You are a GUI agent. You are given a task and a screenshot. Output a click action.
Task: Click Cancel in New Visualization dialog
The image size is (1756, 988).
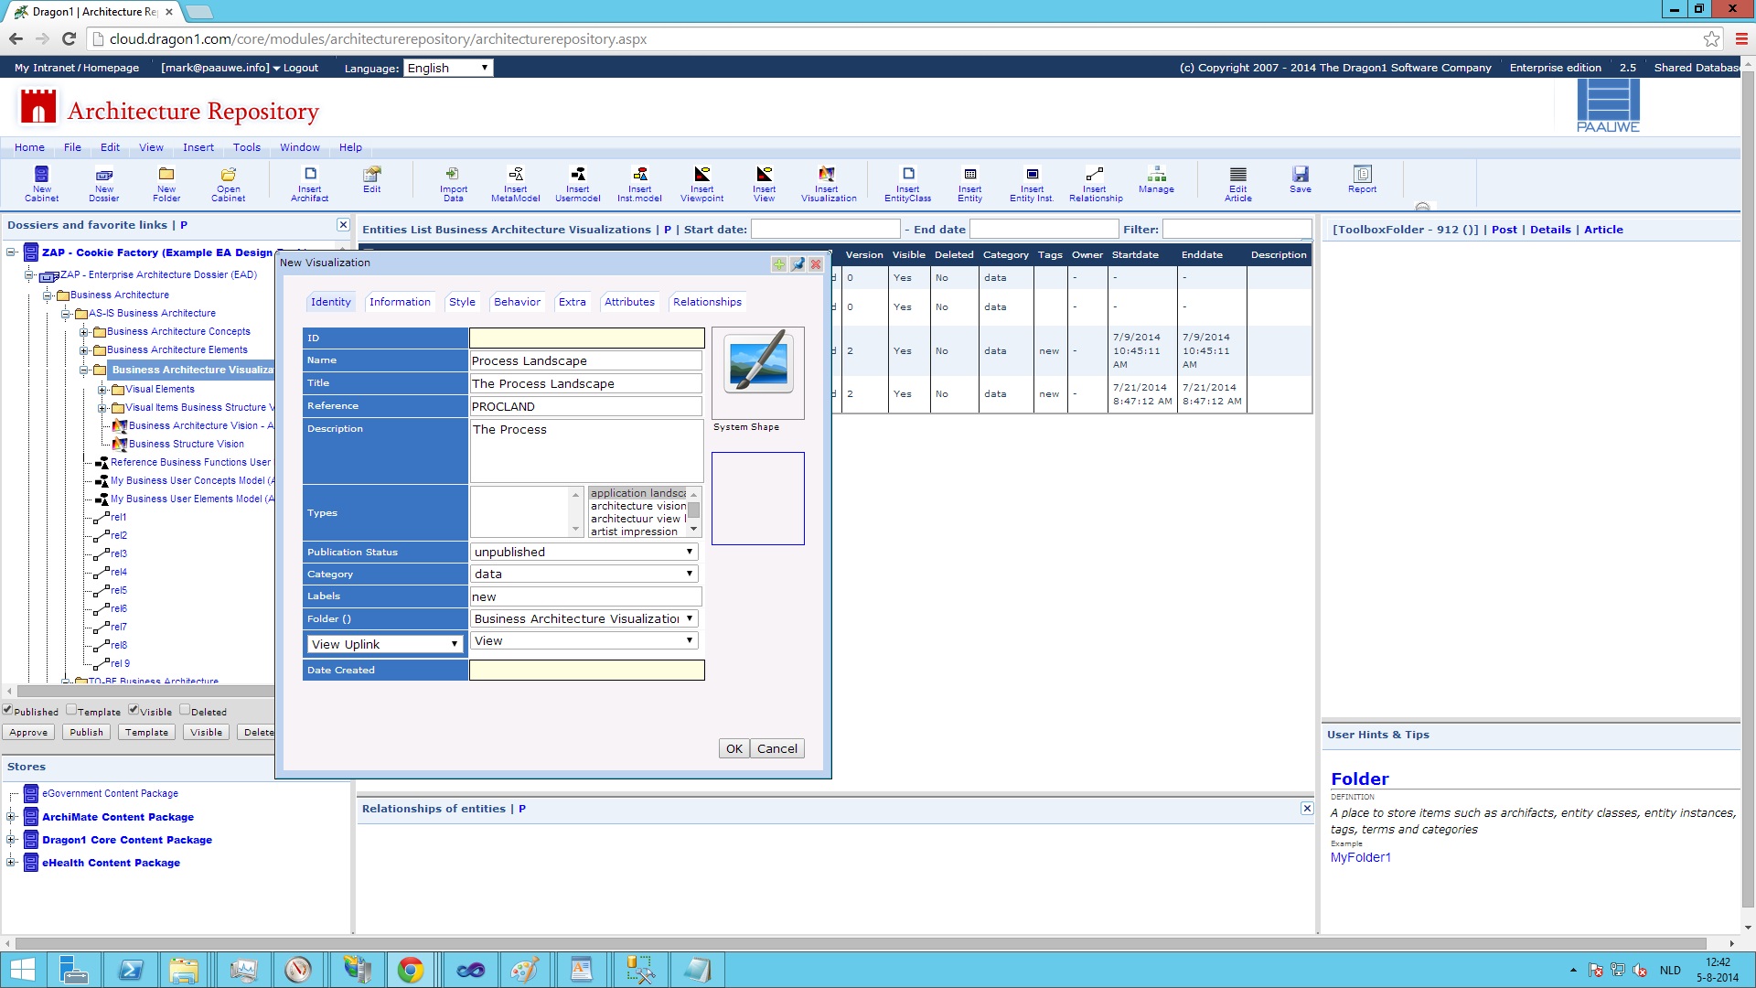point(777,748)
